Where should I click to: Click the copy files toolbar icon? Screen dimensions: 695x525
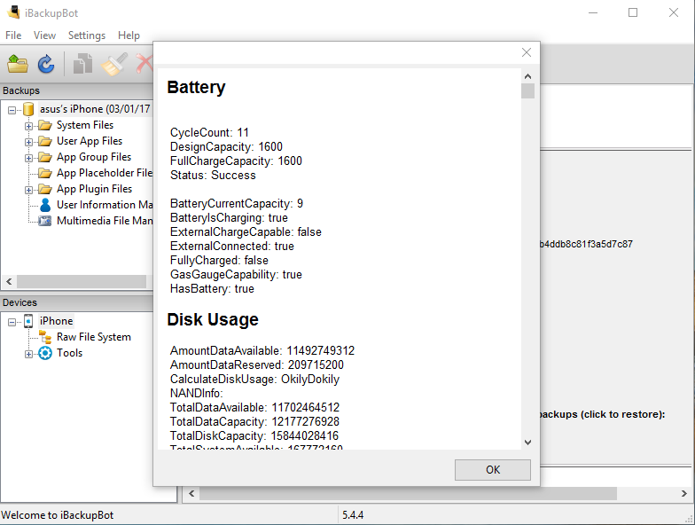point(83,64)
